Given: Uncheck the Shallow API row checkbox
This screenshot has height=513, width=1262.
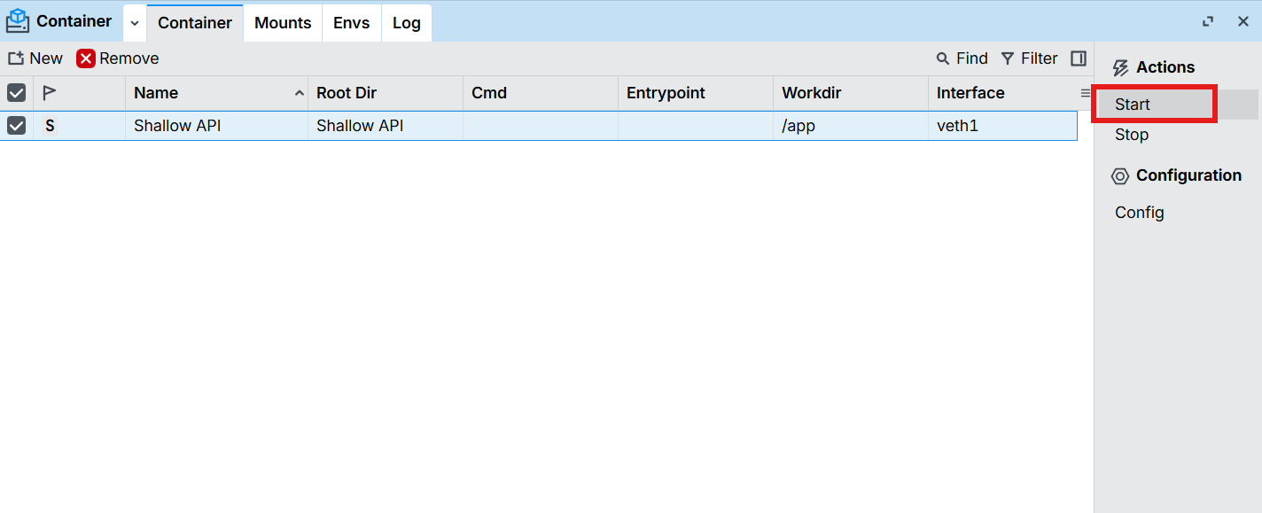Looking at the screenshot, I should [x=17, y=126].
